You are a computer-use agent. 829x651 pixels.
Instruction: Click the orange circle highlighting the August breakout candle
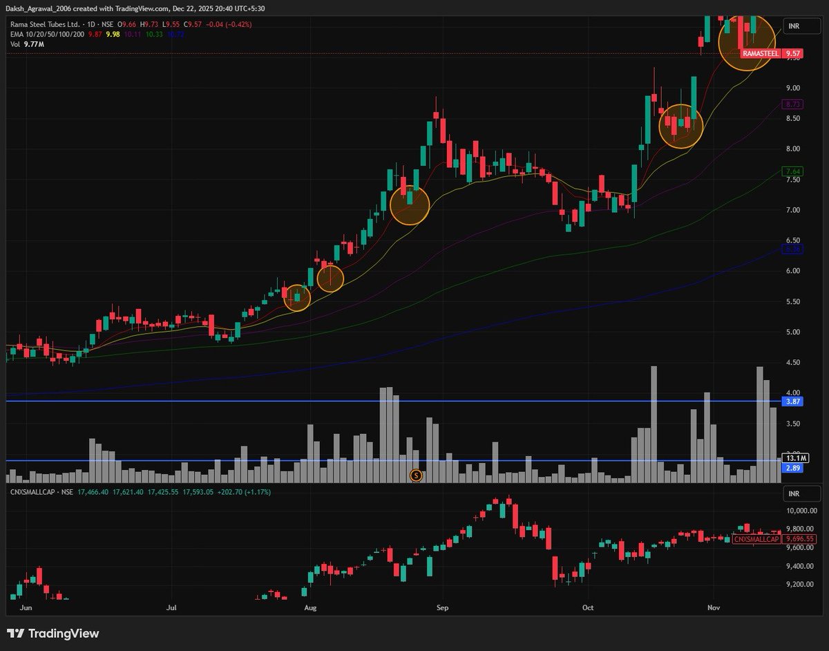tap(410, 205)
